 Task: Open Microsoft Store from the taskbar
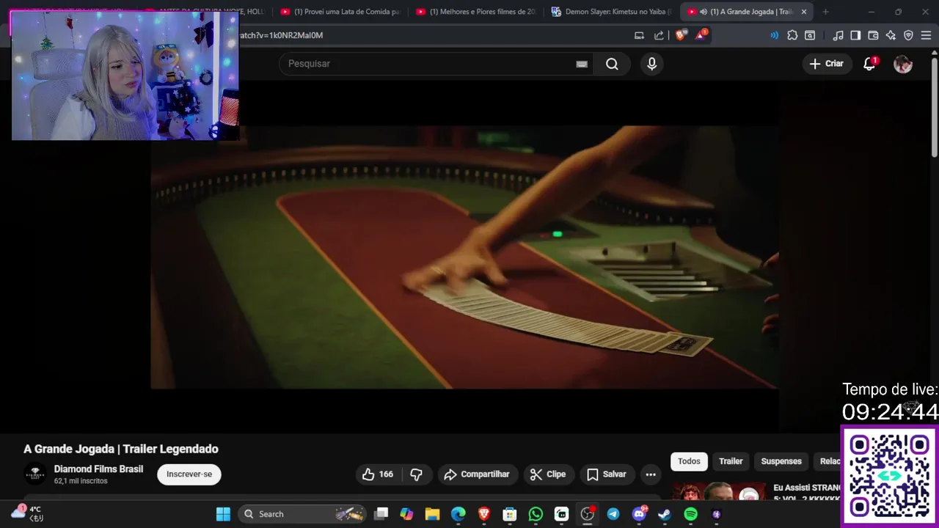509,514
